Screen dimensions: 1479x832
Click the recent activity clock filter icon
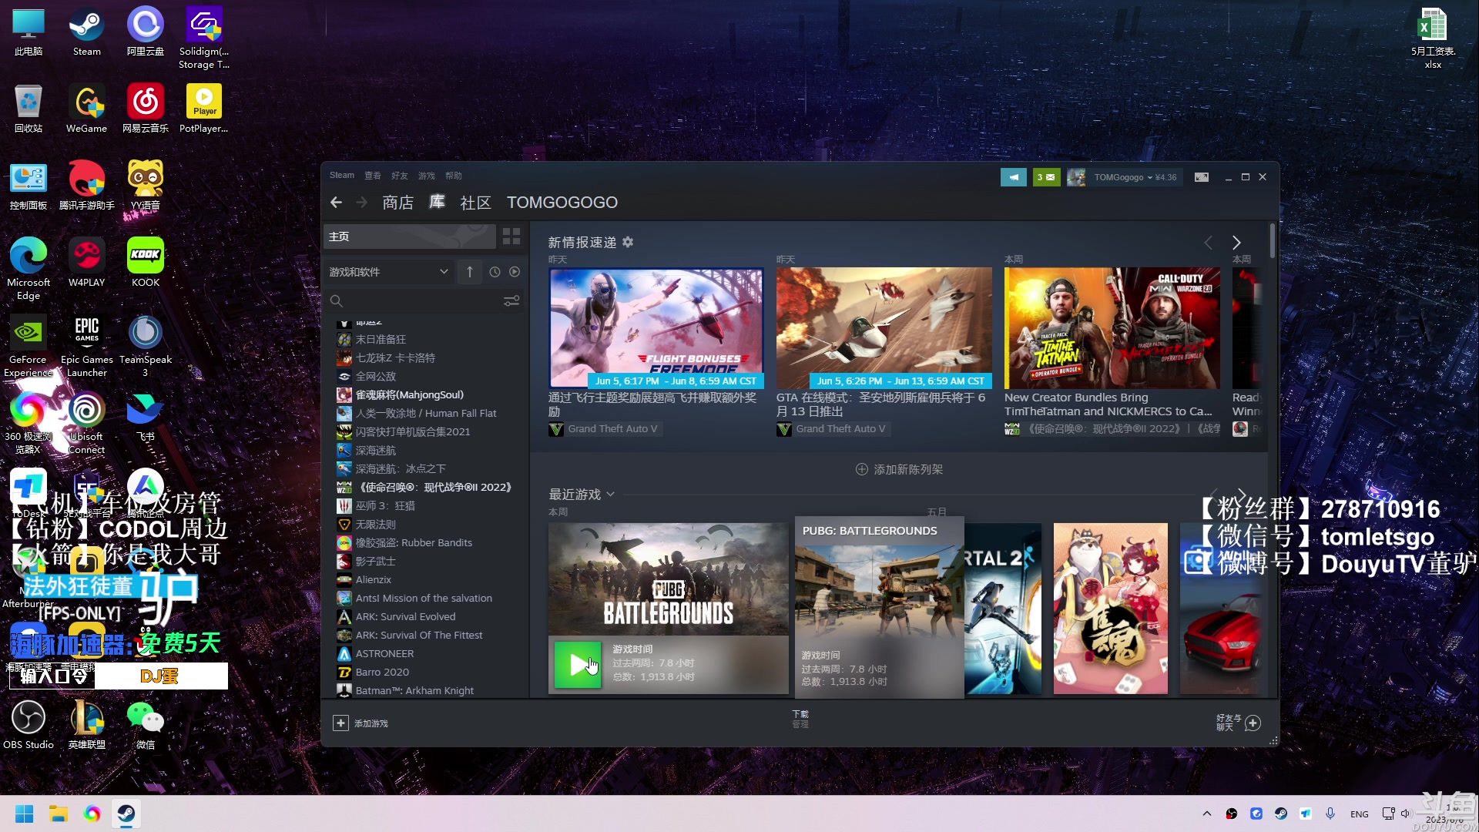click(495, 272)
